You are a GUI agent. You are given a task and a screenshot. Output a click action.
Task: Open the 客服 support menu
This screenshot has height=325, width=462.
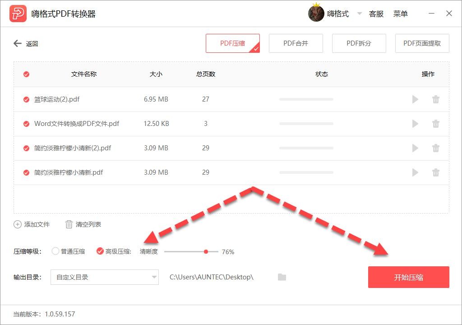pyautogui.click(x=376, y=14)
